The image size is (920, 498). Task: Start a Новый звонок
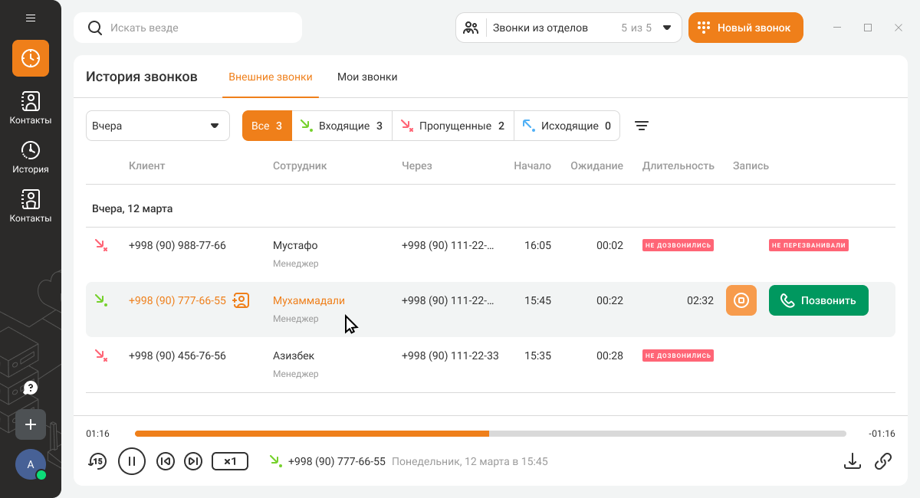745,28
